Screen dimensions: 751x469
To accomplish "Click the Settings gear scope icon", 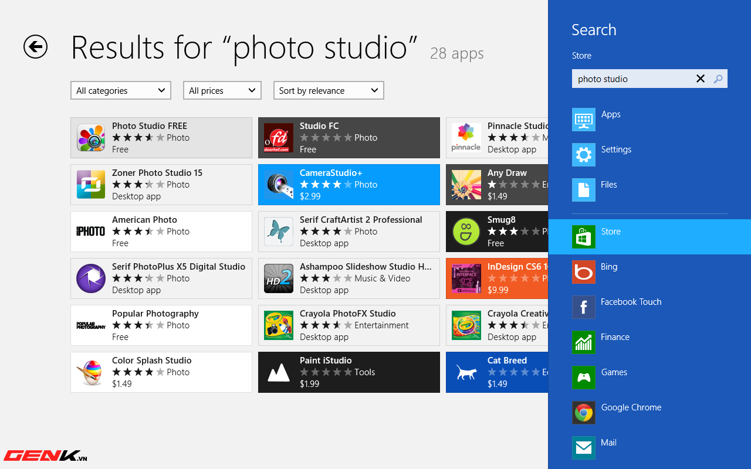I will pyautogui.click(x=584, y=155).
